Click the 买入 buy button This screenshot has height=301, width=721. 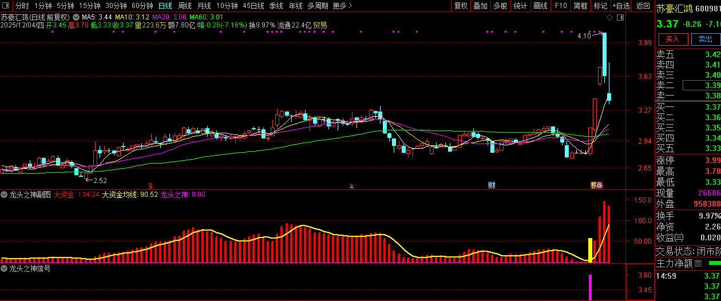tap(672, 39)
